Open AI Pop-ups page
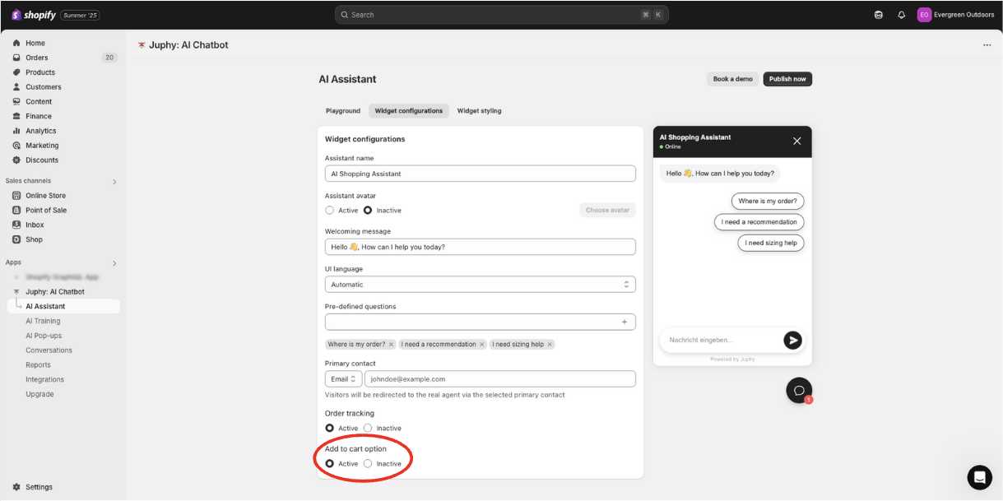This screenshot has height=501, width=1003. point(44,336)
